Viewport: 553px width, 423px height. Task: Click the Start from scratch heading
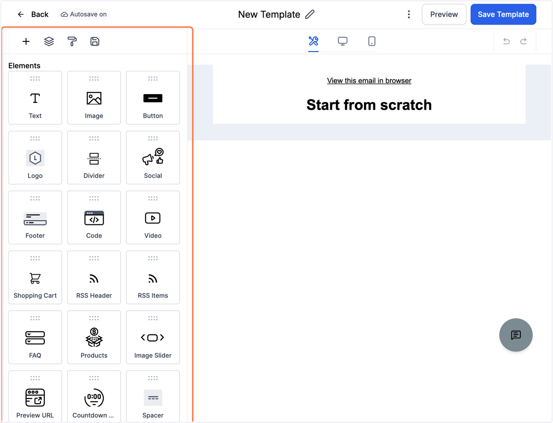click(369, 105)
